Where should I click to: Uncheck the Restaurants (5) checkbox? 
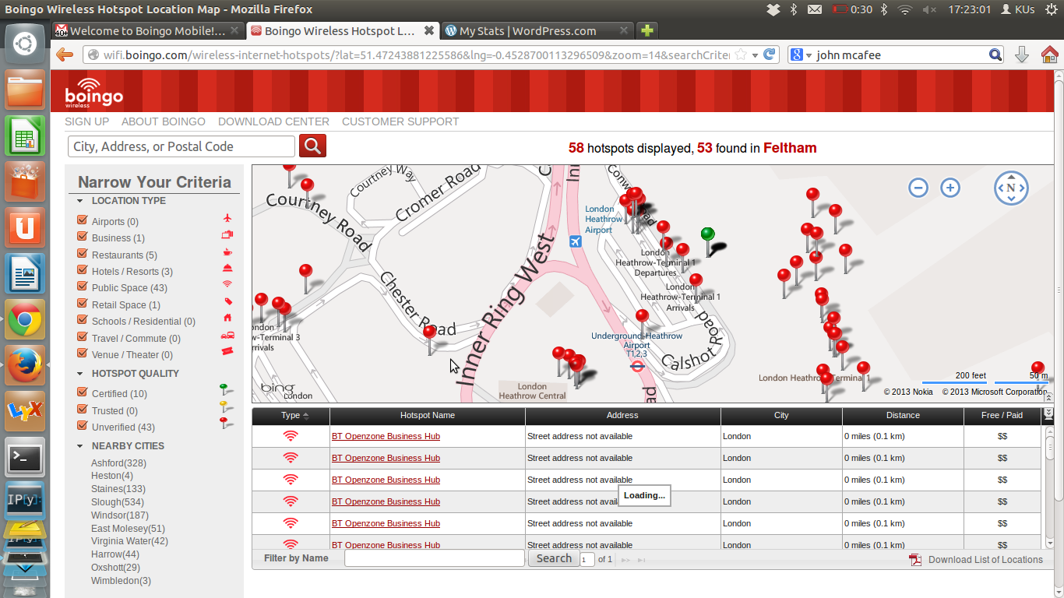click(82, 254)
